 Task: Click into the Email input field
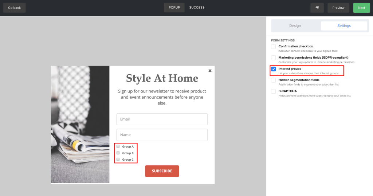click(162, 119)
